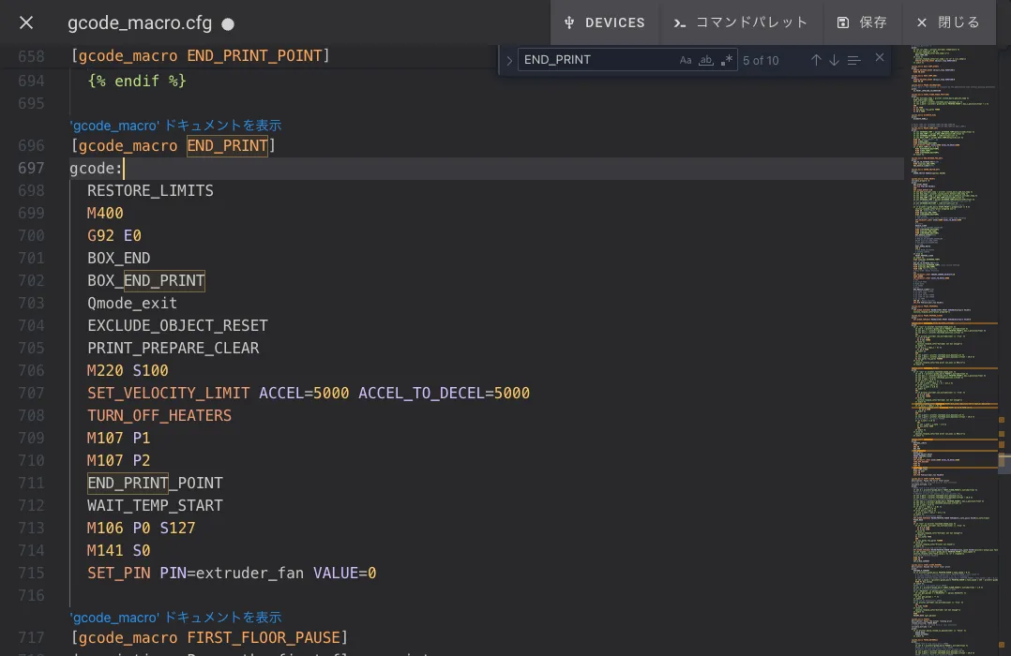Go to next search match
The width and height of the screenshot is (1011, 656).
pos(834,60)
